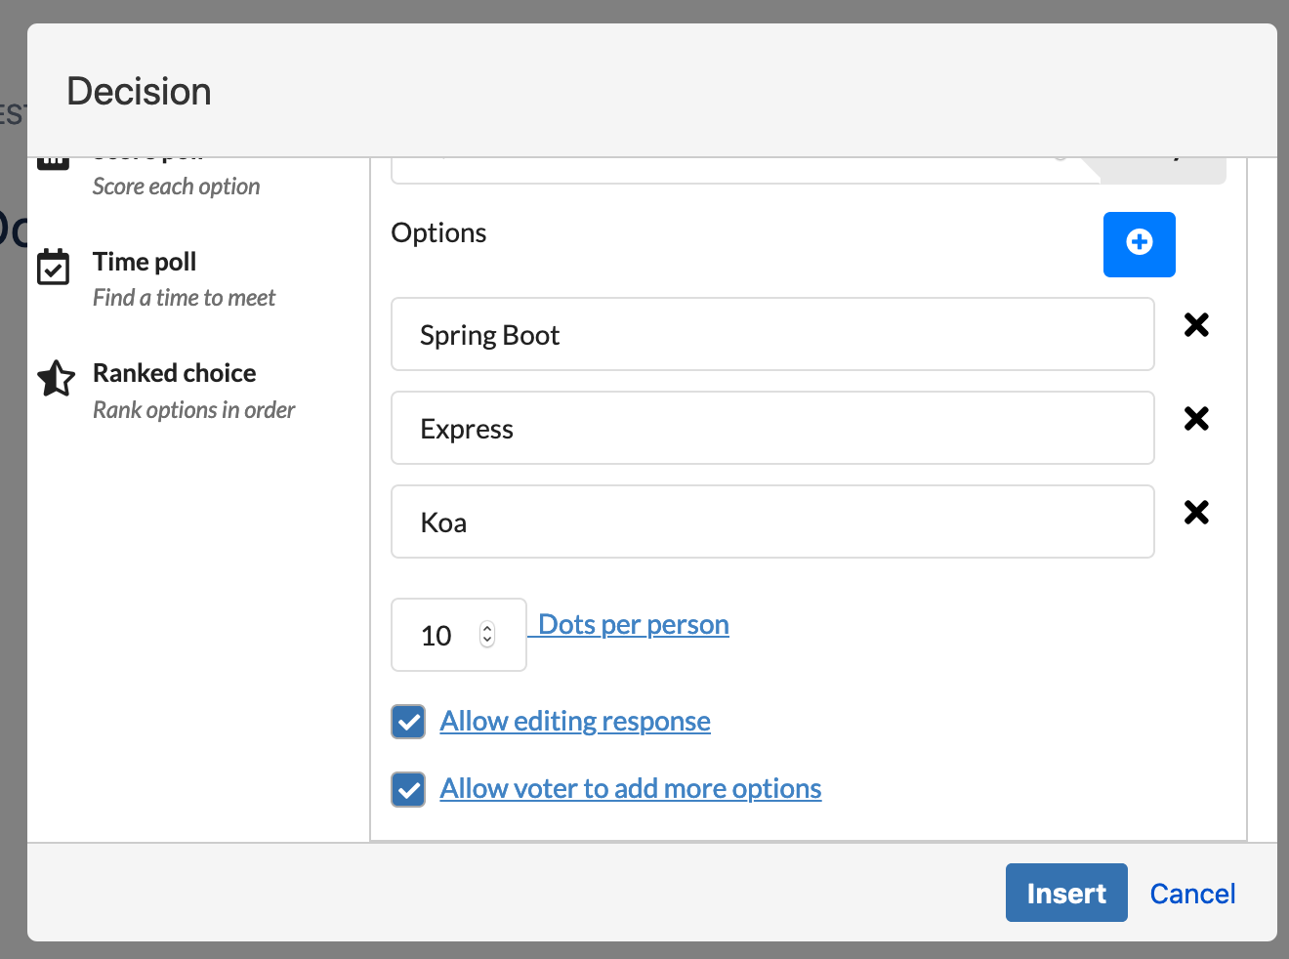
Task: Click the blue plus button to add option
Action: coord(1139,244)
